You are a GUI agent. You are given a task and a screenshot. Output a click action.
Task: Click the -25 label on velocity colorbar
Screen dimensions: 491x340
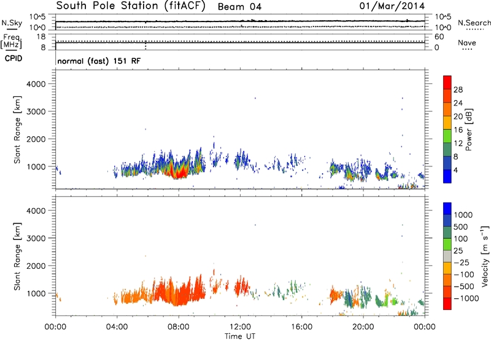click(x=462, y=262)
